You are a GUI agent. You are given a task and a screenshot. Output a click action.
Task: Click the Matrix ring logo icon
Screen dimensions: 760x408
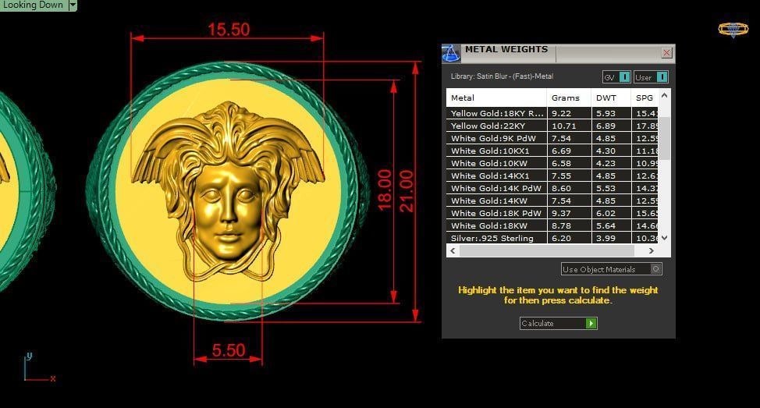coord(733,30)
